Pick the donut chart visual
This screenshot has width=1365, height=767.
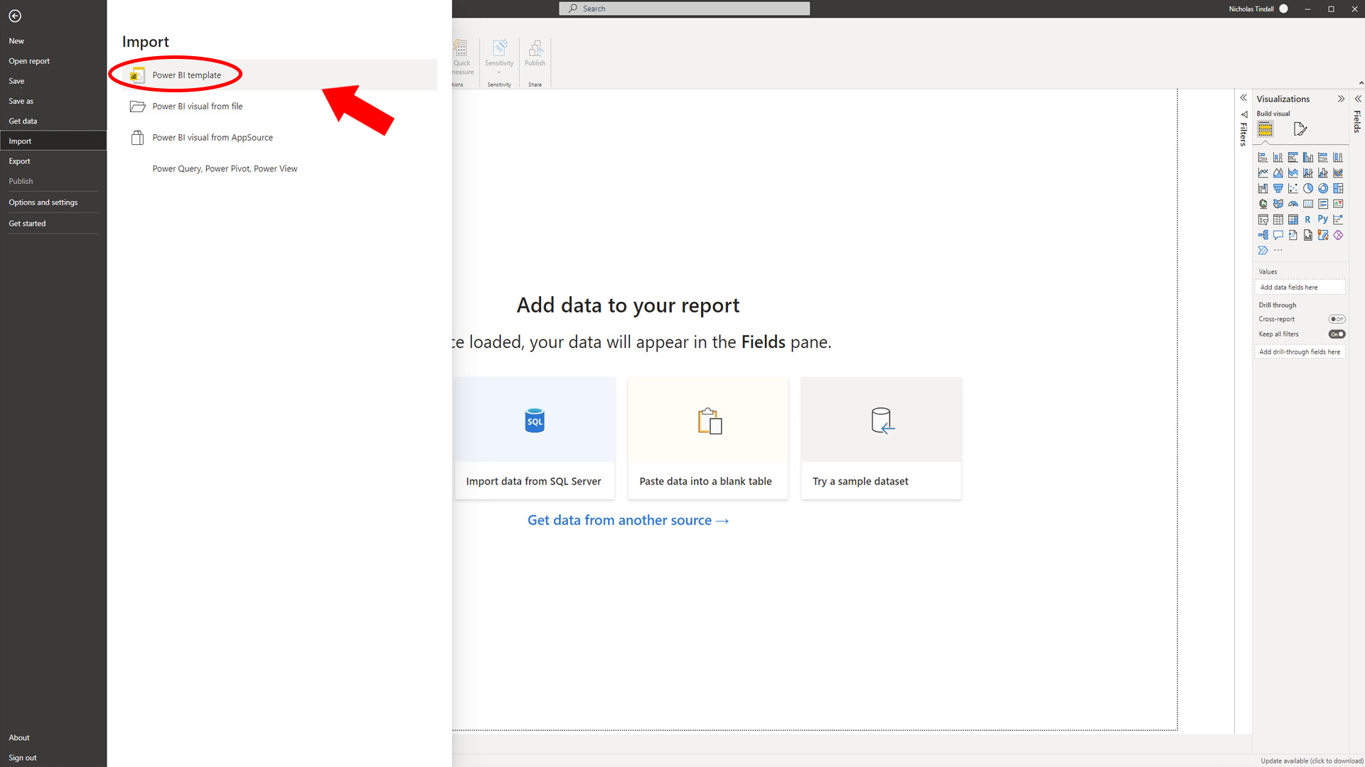(1323, 188)
